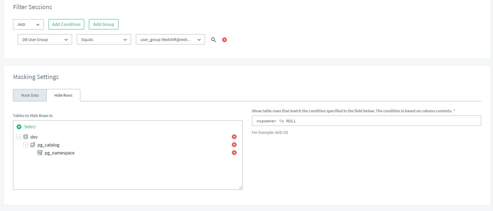This screenshot has height=211, width=493.
Task: Open the AND operator dropdown
Action: pyautogui.click(x=28, y=24)
